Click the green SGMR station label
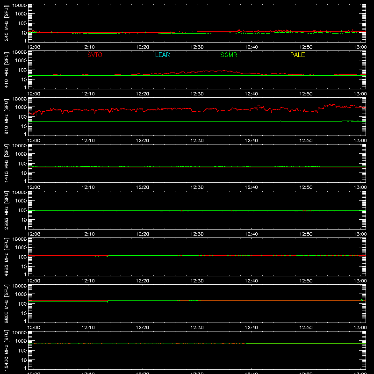This screenshot has height=374, width=374. pyautogui.click(x=229, y=55)
